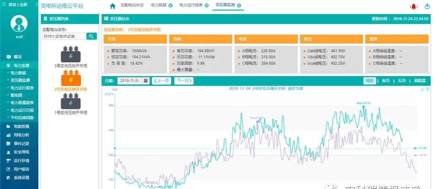This screenshot has height=189, width=435.
Task: Click the Max247.92 chart peak marker
Action: tap(363, 106)
